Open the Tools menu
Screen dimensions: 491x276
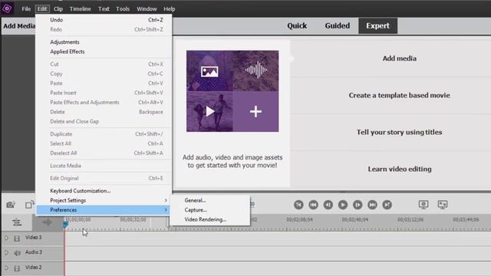tap(123, 8)
